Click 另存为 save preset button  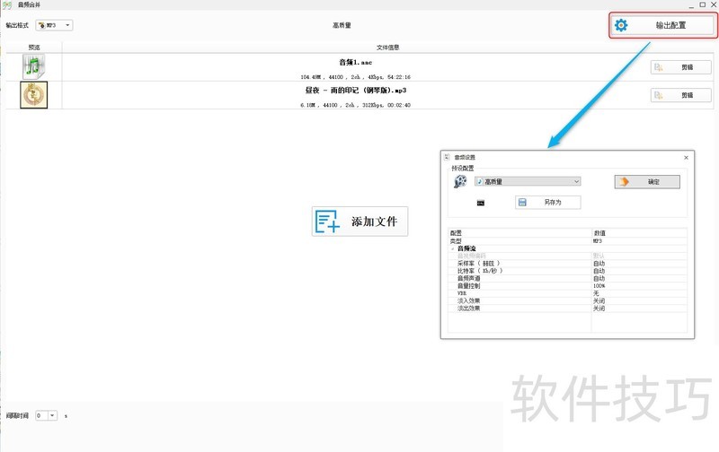pyautogui.click(x=548, y=202)
